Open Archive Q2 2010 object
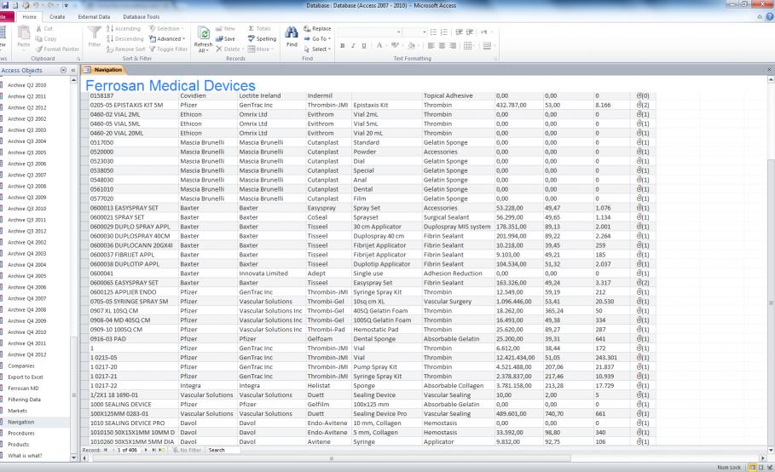 26,85
